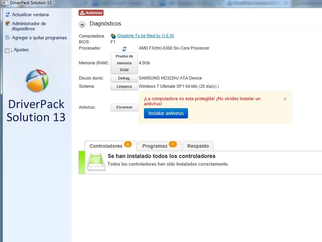Click the Defrag. button
322x242 pixels.
tap(124, 78)
